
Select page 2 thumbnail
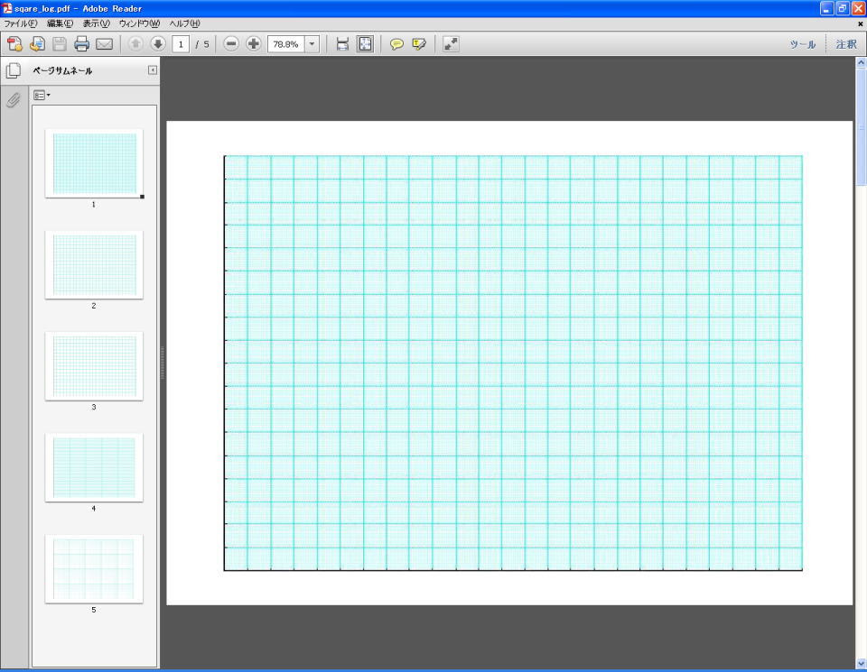[x=94, y=265]
